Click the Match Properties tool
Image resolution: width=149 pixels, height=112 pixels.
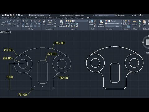click(x=101, y=24)
